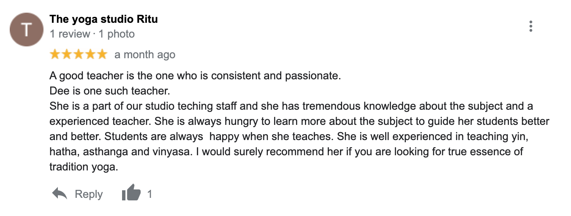Toggle the thumbs-up like icon
This screenshot has width=571, height=216.
[x=131, y=194]
